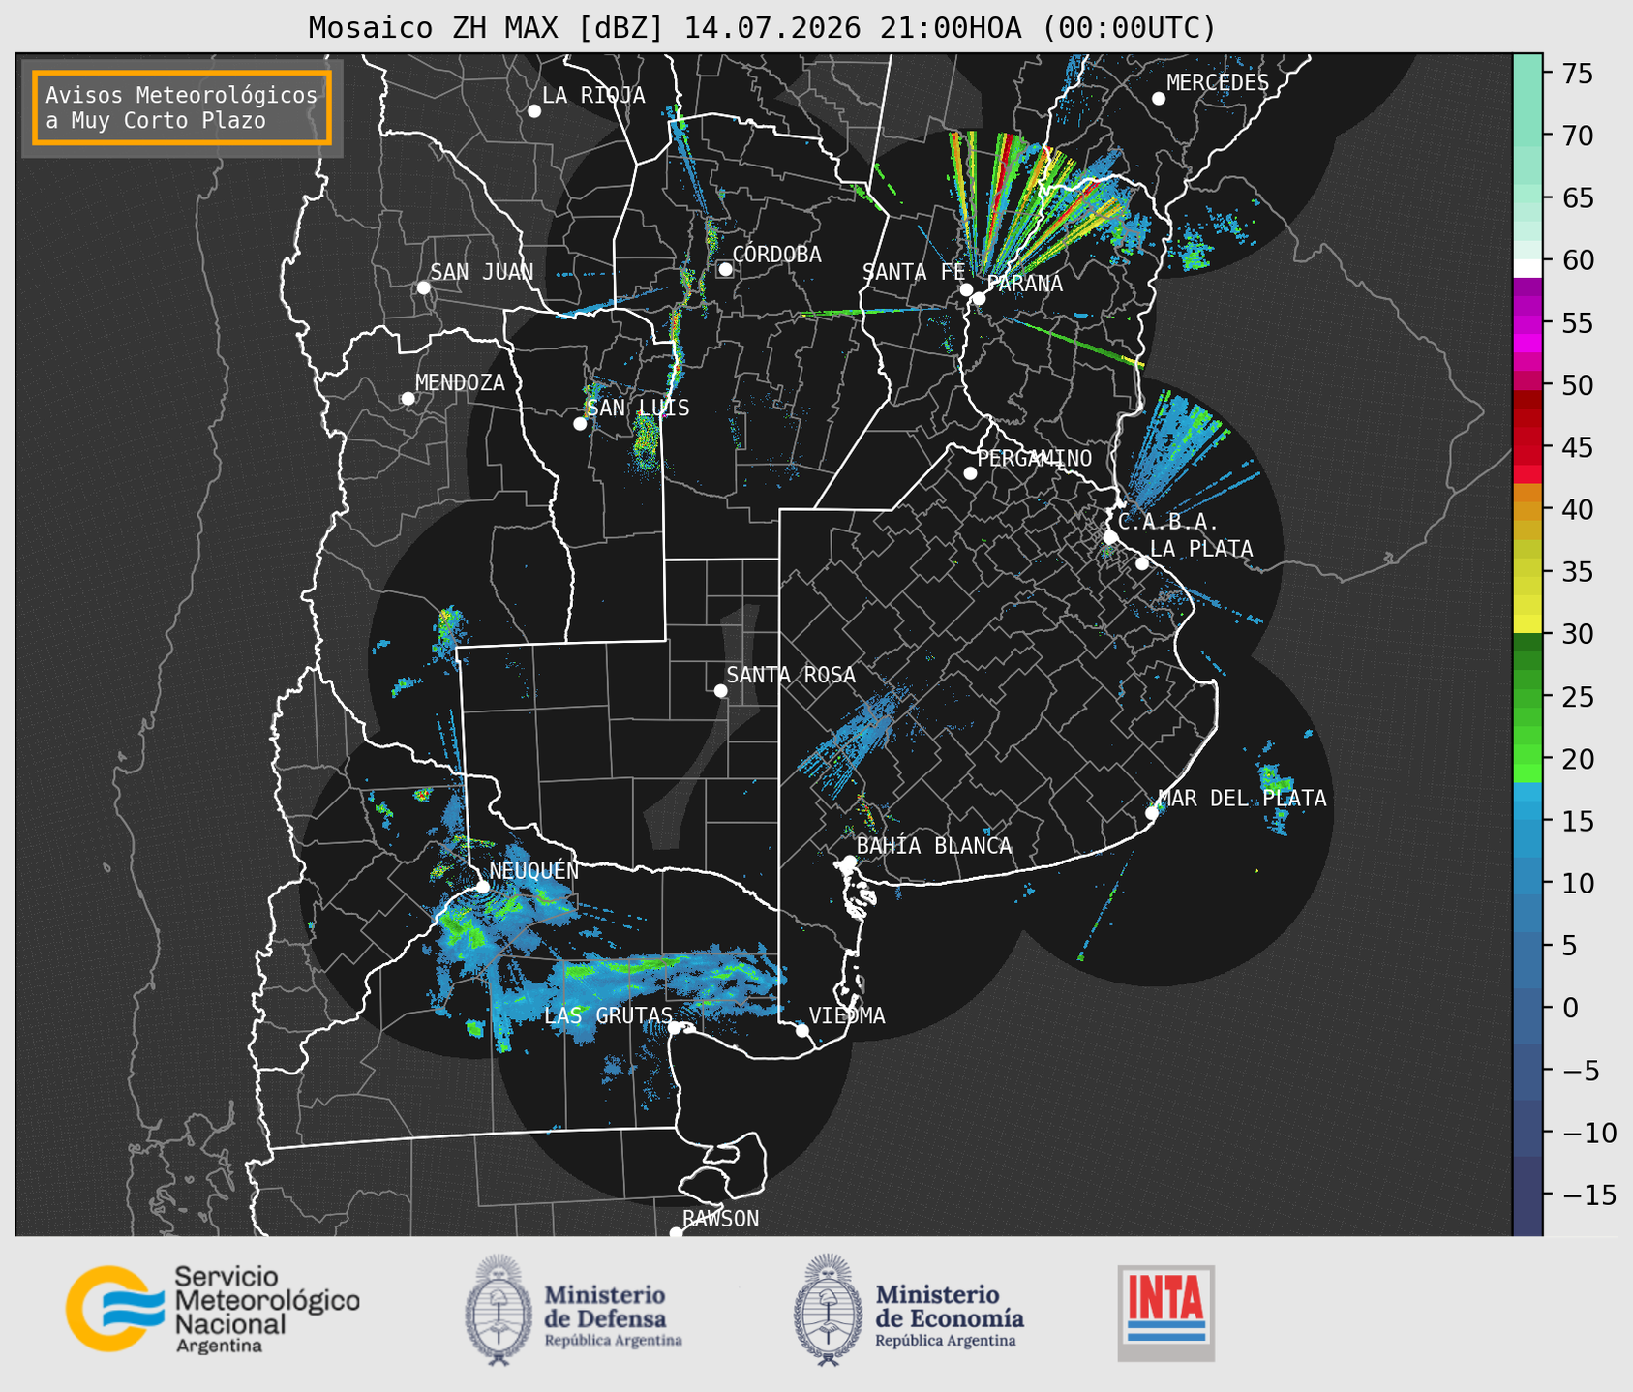This screenshot has height=1392, width=1633.
Task: Select the Santa Rosa city marker
Action: [720, 690]
